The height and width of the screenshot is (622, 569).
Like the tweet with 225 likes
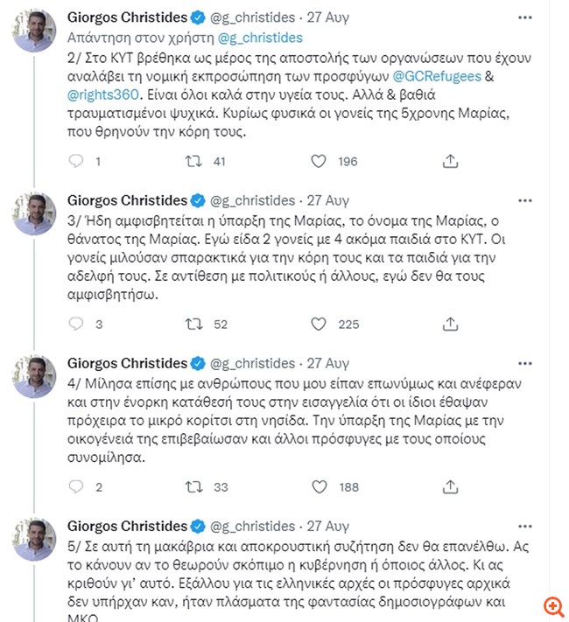pyautogui.click(x=320, y=324)
